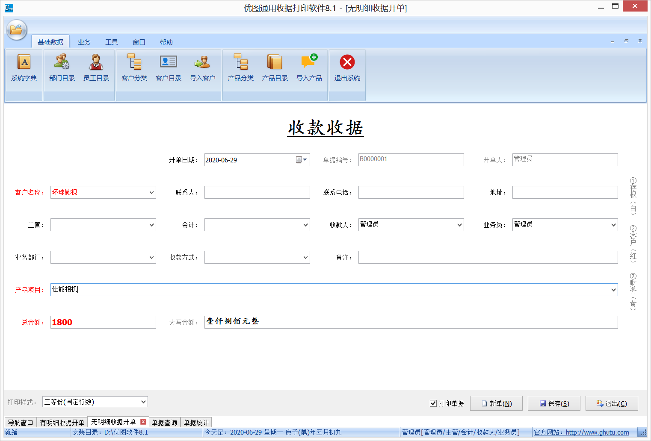Screen dimensions: 651x441
Task: Open the 客户目录 customer catalog
Action: [x=168, y=68]
